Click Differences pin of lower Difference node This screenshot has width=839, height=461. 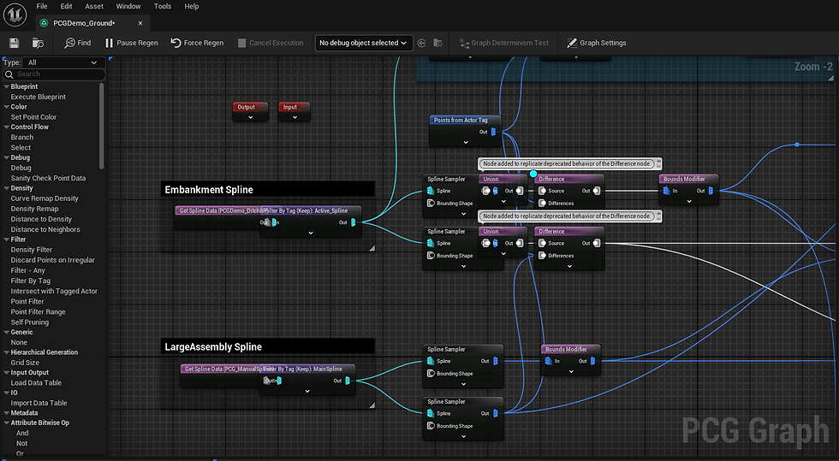(542, 256)
